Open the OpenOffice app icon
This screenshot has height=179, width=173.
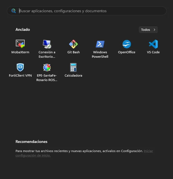pyautogui.click(x=127, y=44)
